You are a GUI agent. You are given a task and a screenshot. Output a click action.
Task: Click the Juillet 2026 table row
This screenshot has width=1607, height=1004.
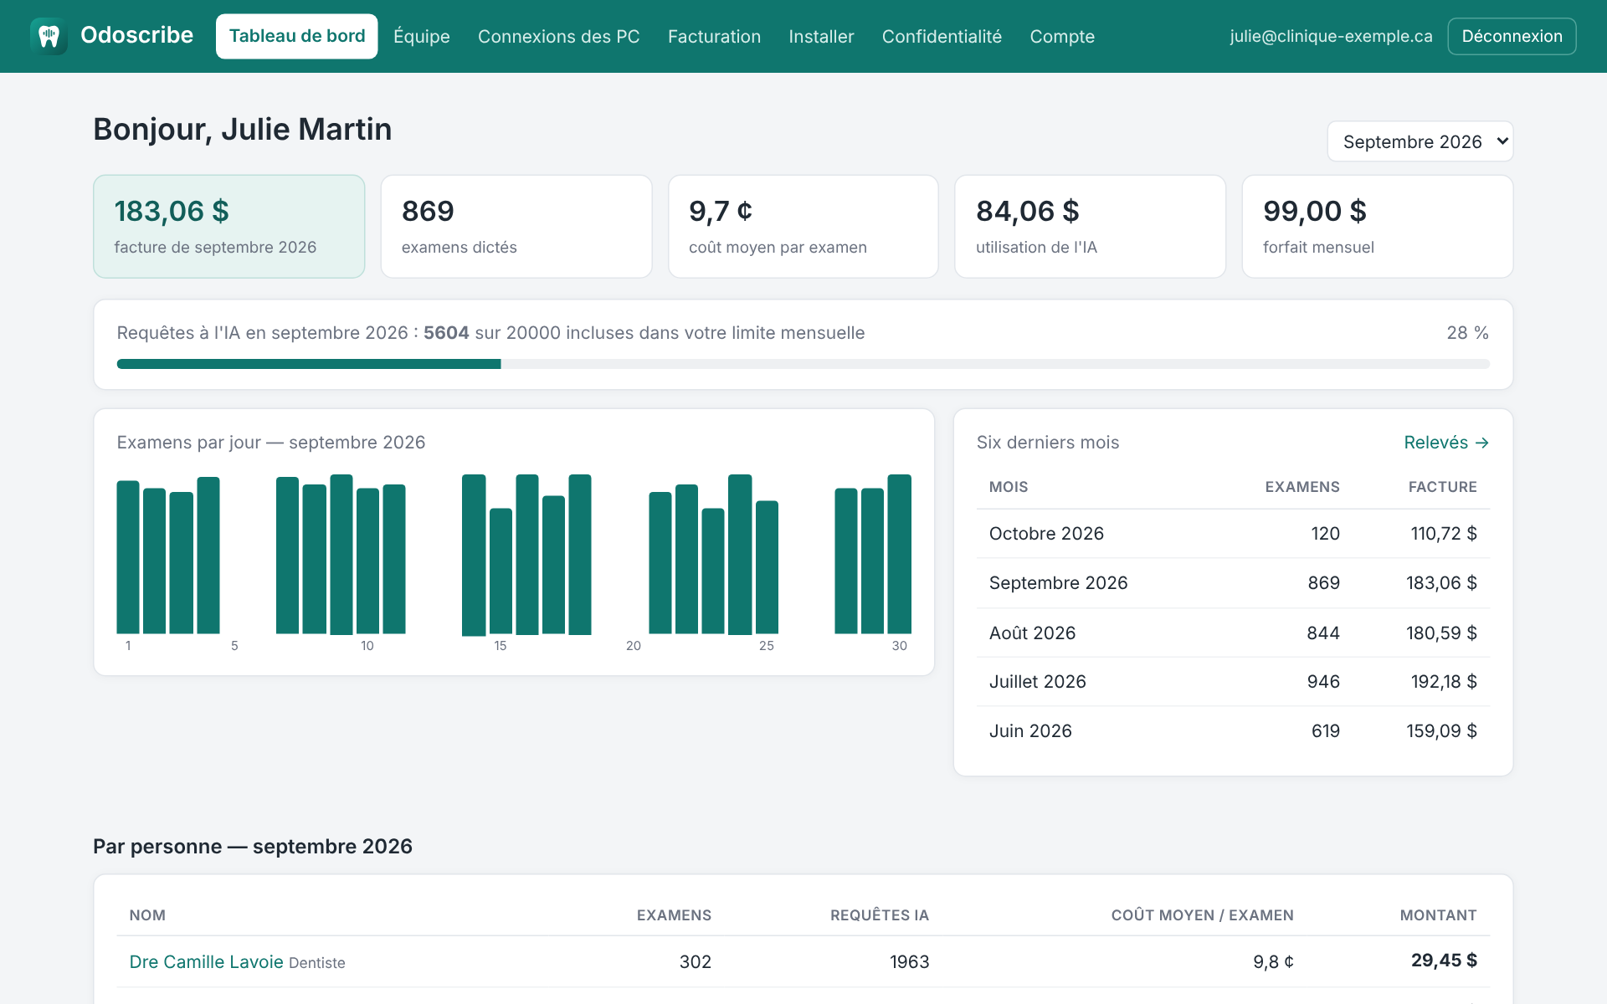point(1233,682)
